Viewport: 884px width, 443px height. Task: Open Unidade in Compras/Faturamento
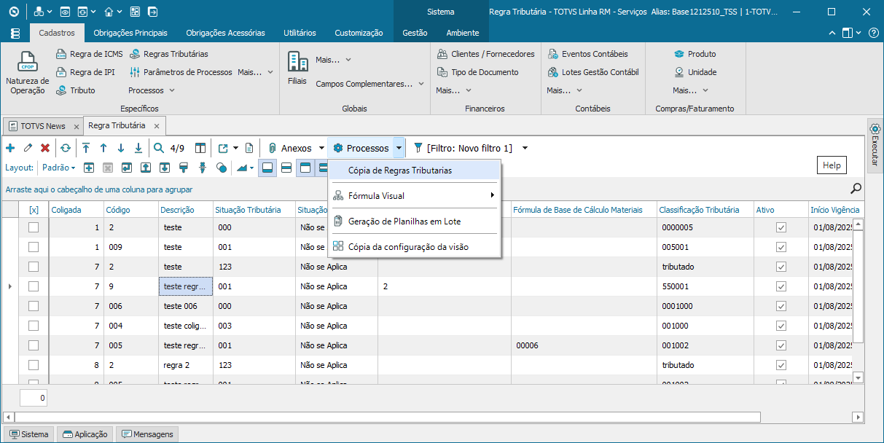coord(695,72)
